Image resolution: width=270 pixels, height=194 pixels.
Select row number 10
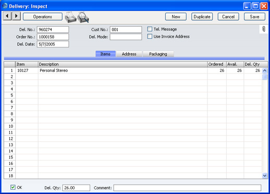pyautogui.click(x=10, y=126)
